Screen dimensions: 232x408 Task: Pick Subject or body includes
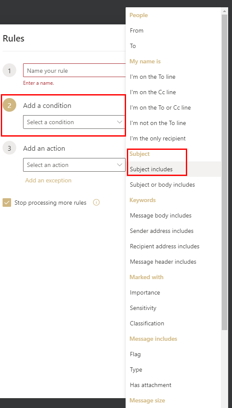click(173, 185)
